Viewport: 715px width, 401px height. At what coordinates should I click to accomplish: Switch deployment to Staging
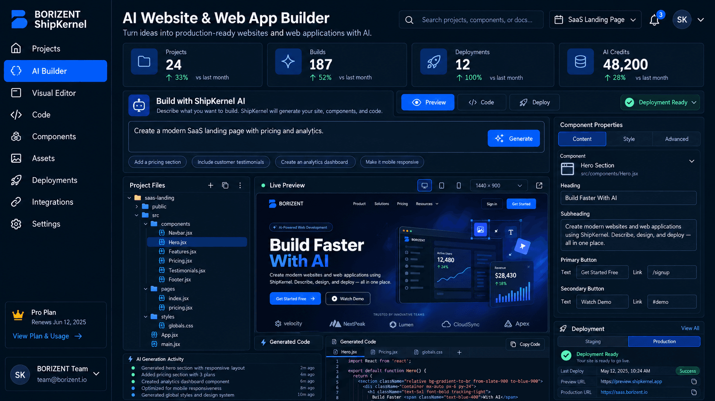pyautogui.click(x=592, y=342)
